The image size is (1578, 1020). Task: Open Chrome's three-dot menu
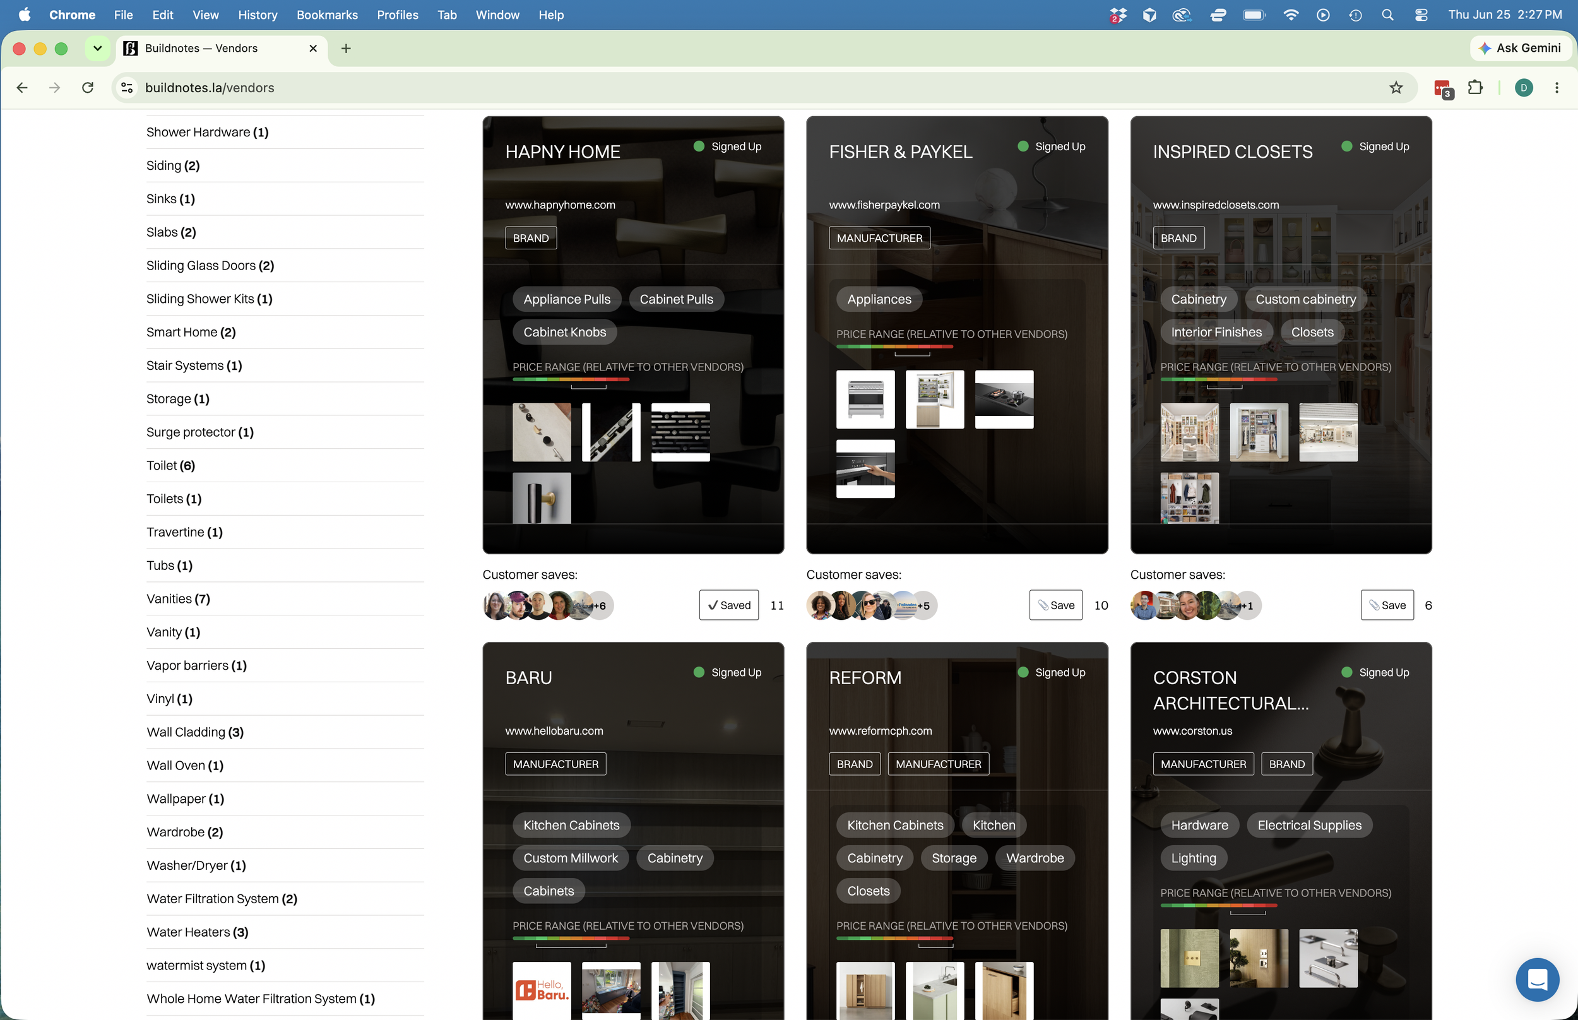coord(1557,88)
